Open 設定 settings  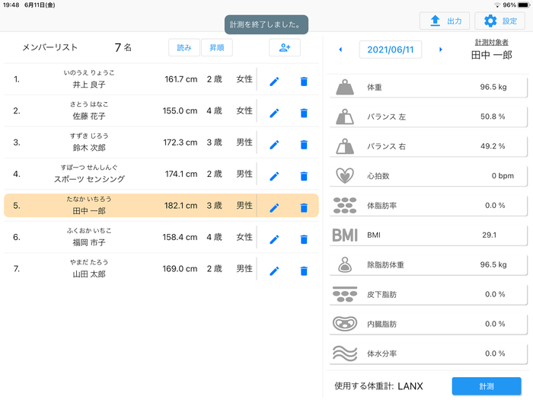pyautogui.click(x=499, y=21)
